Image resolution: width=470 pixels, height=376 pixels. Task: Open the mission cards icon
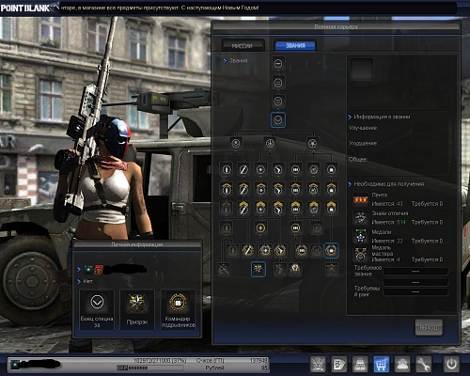pos(339,364)
